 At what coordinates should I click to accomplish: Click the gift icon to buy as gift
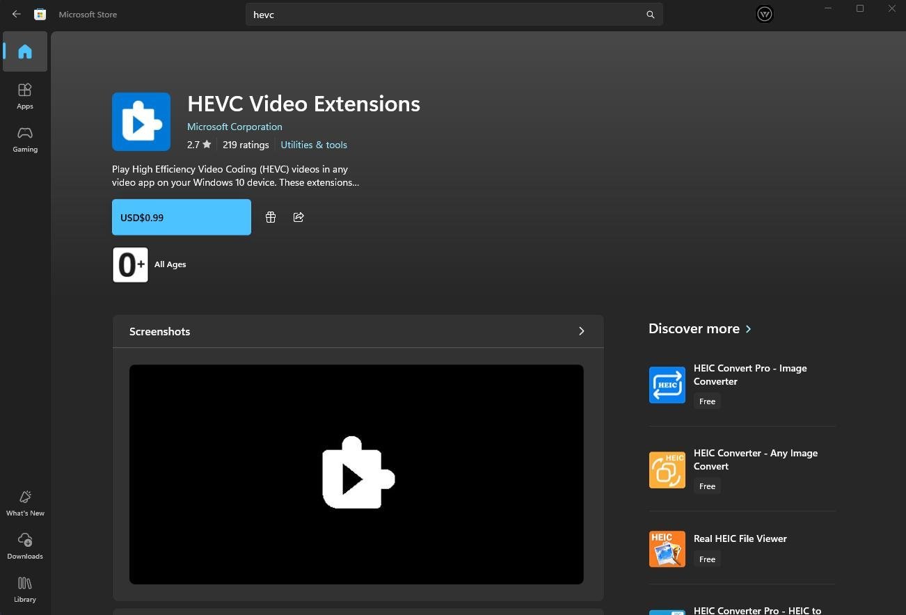(271, 217)
